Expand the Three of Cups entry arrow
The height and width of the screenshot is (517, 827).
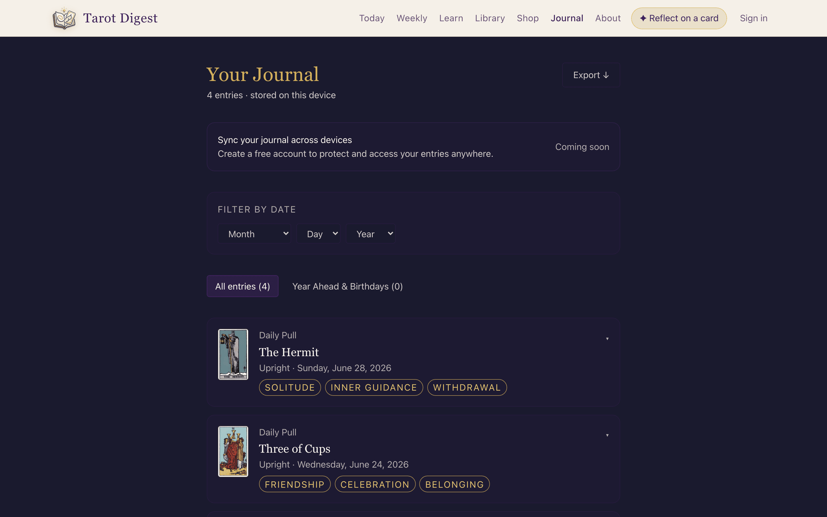pyautogui.click(x=607, y=435)
